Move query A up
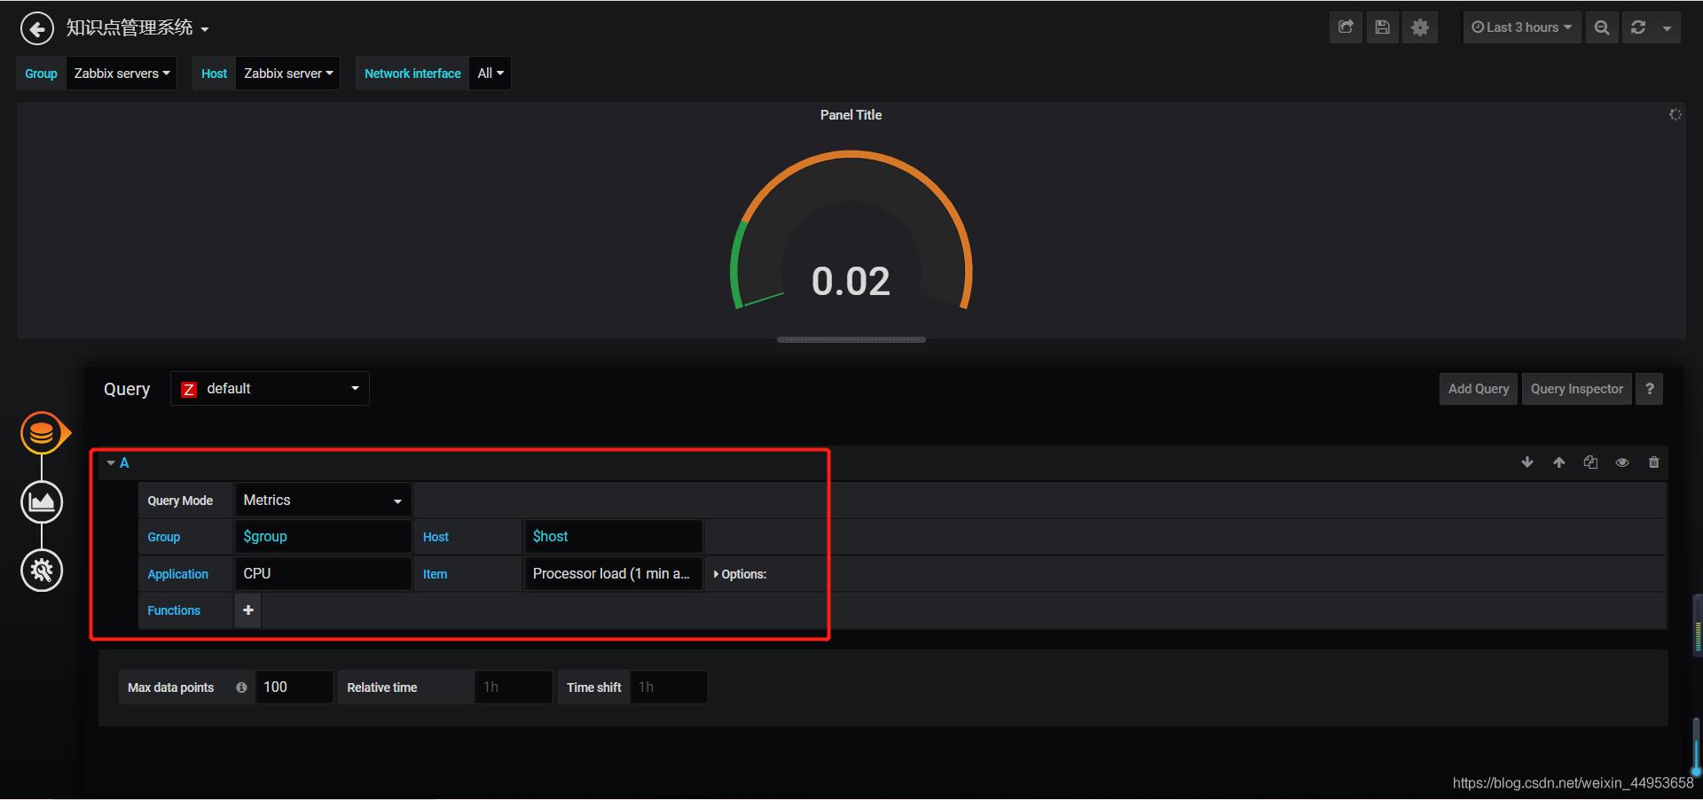1703x800 pixels. click(1558, 462)
